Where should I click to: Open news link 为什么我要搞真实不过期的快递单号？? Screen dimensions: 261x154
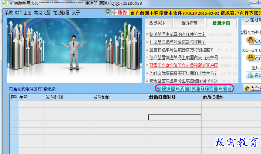(x=183, y=73)
